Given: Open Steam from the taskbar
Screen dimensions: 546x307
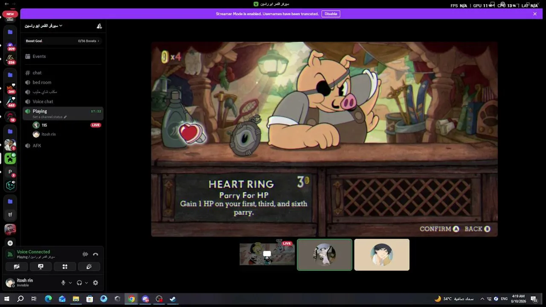Looking at the screenshot, I should point(173,299).
